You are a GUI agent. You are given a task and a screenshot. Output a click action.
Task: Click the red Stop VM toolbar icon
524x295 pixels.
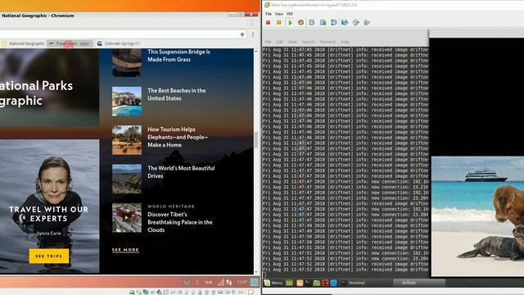(x=268, y=22)
